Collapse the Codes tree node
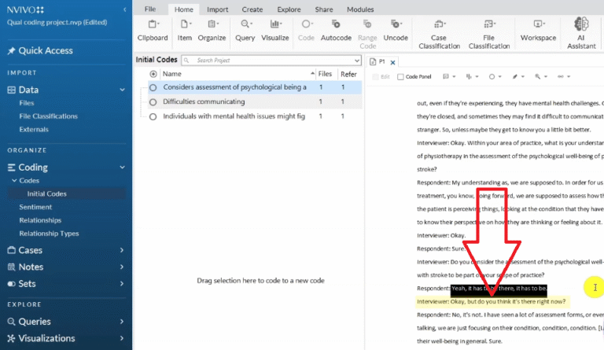604x350 pixels. (14, 180)
